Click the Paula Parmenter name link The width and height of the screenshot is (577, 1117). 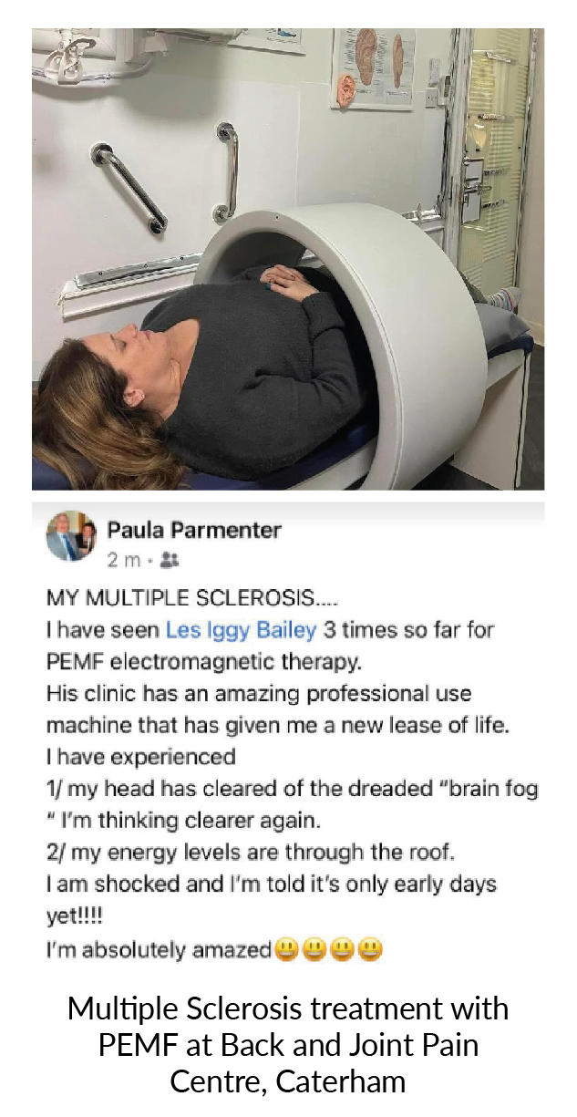click(195, 529)
